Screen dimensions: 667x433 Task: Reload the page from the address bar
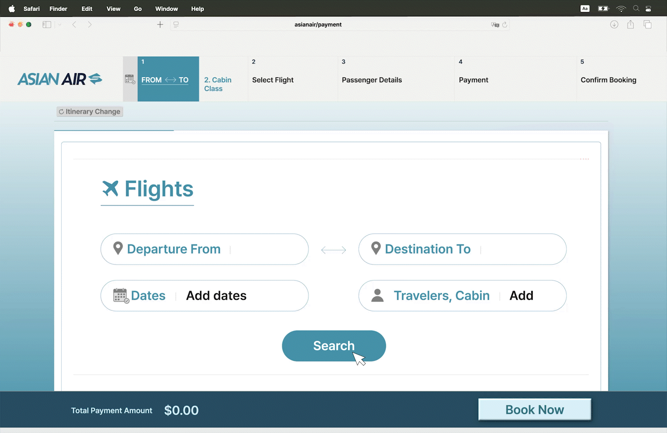pyautogui.click(x=504, y=25)
